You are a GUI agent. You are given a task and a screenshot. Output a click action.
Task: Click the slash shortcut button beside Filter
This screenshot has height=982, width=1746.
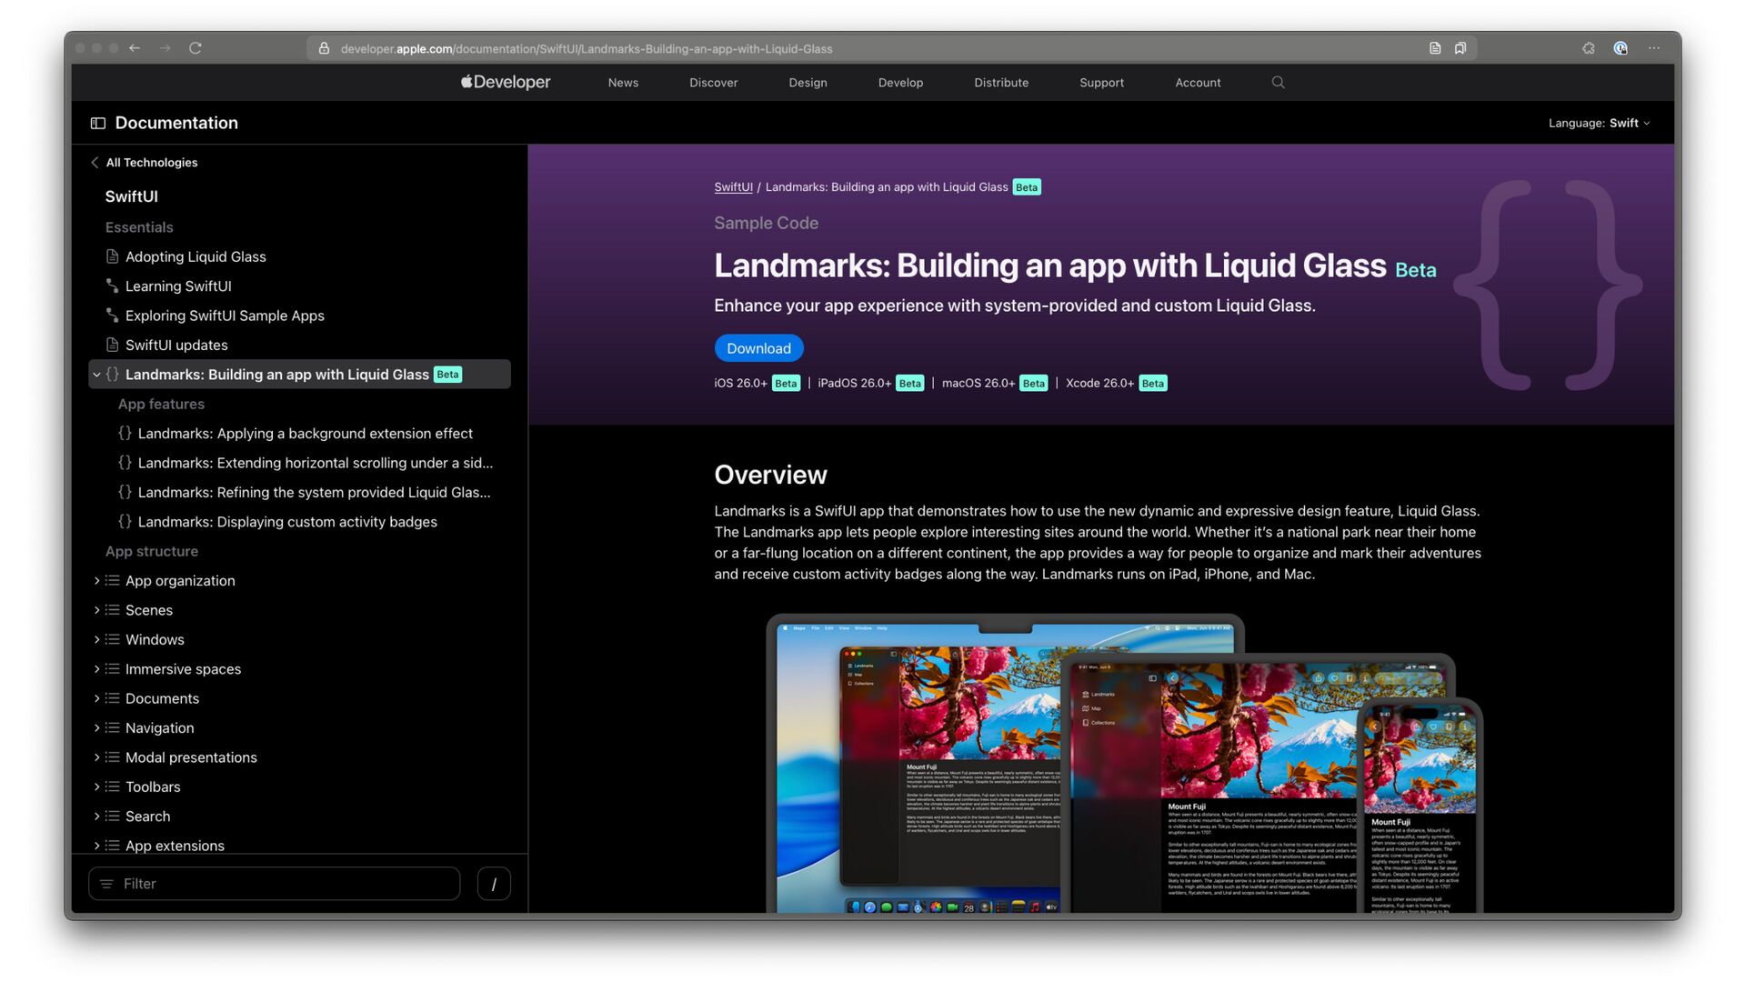pos(494,884)
